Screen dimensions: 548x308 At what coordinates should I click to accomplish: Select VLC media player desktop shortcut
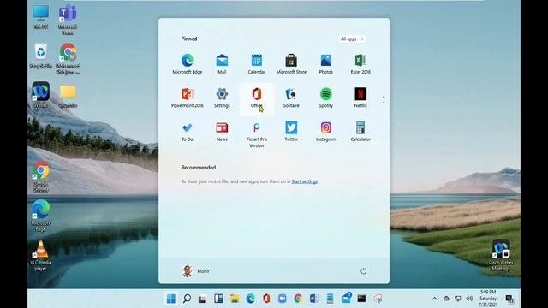40,255
